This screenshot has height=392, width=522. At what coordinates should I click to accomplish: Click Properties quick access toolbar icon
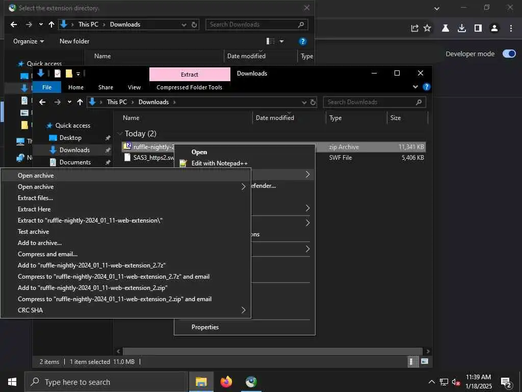tap(58, 73)
